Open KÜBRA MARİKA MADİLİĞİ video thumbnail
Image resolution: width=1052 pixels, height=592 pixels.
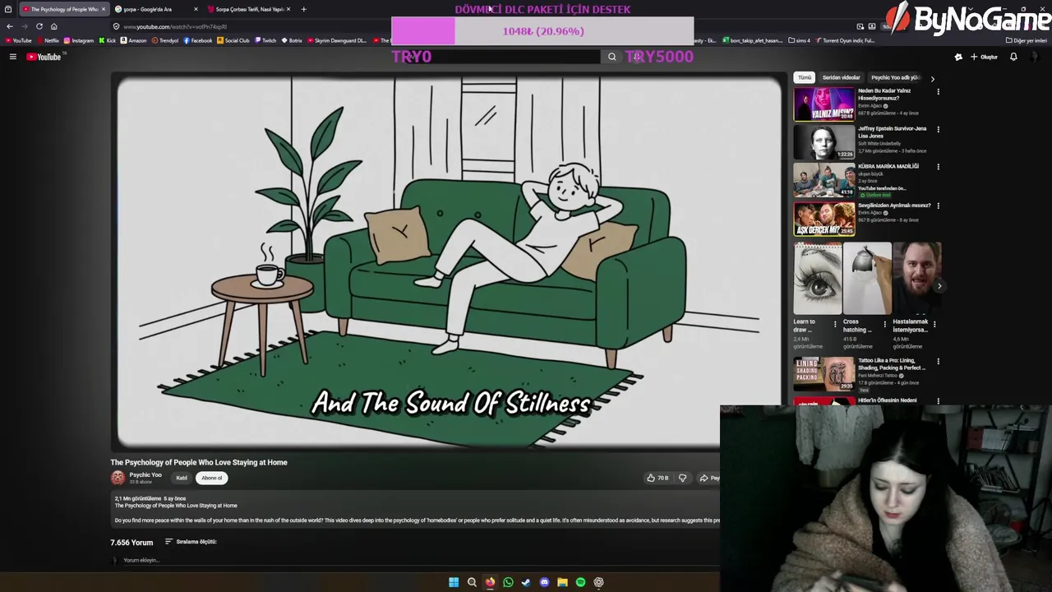(x=824, y=180)
